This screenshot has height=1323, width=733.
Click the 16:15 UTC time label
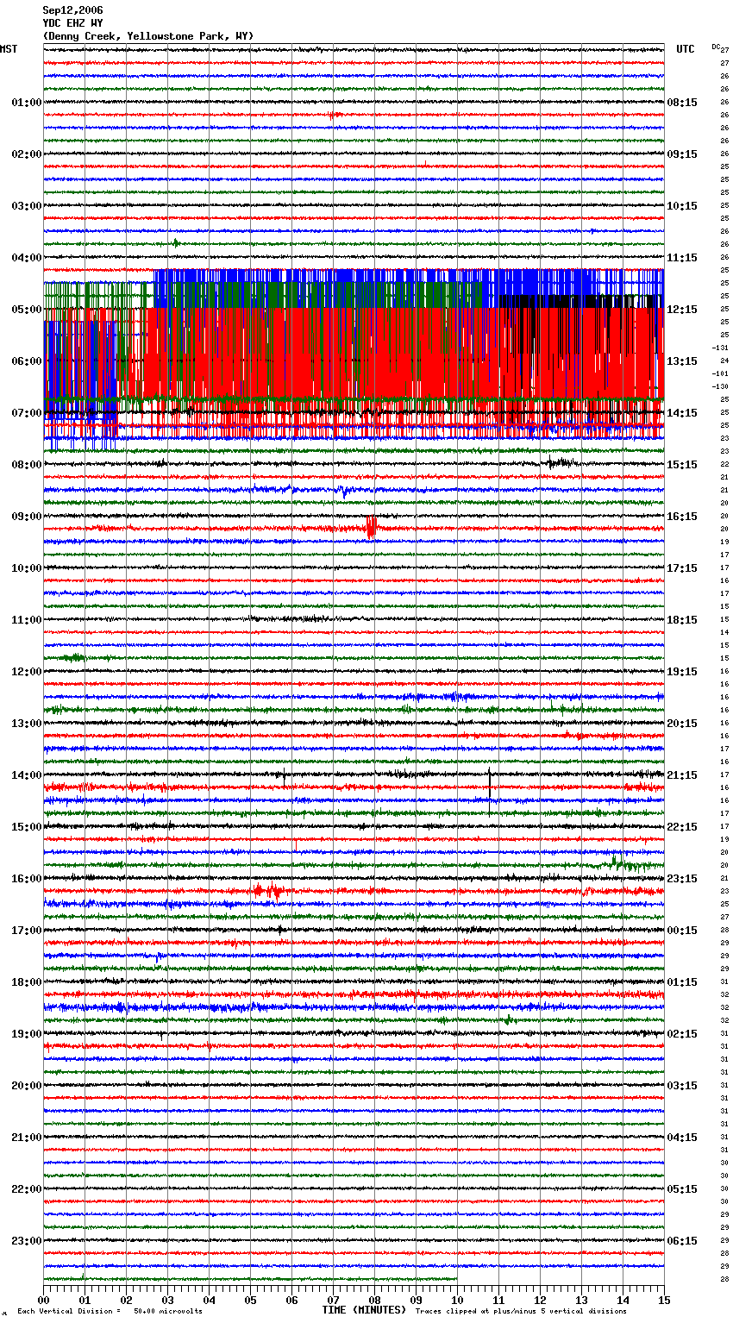point(682,517)
